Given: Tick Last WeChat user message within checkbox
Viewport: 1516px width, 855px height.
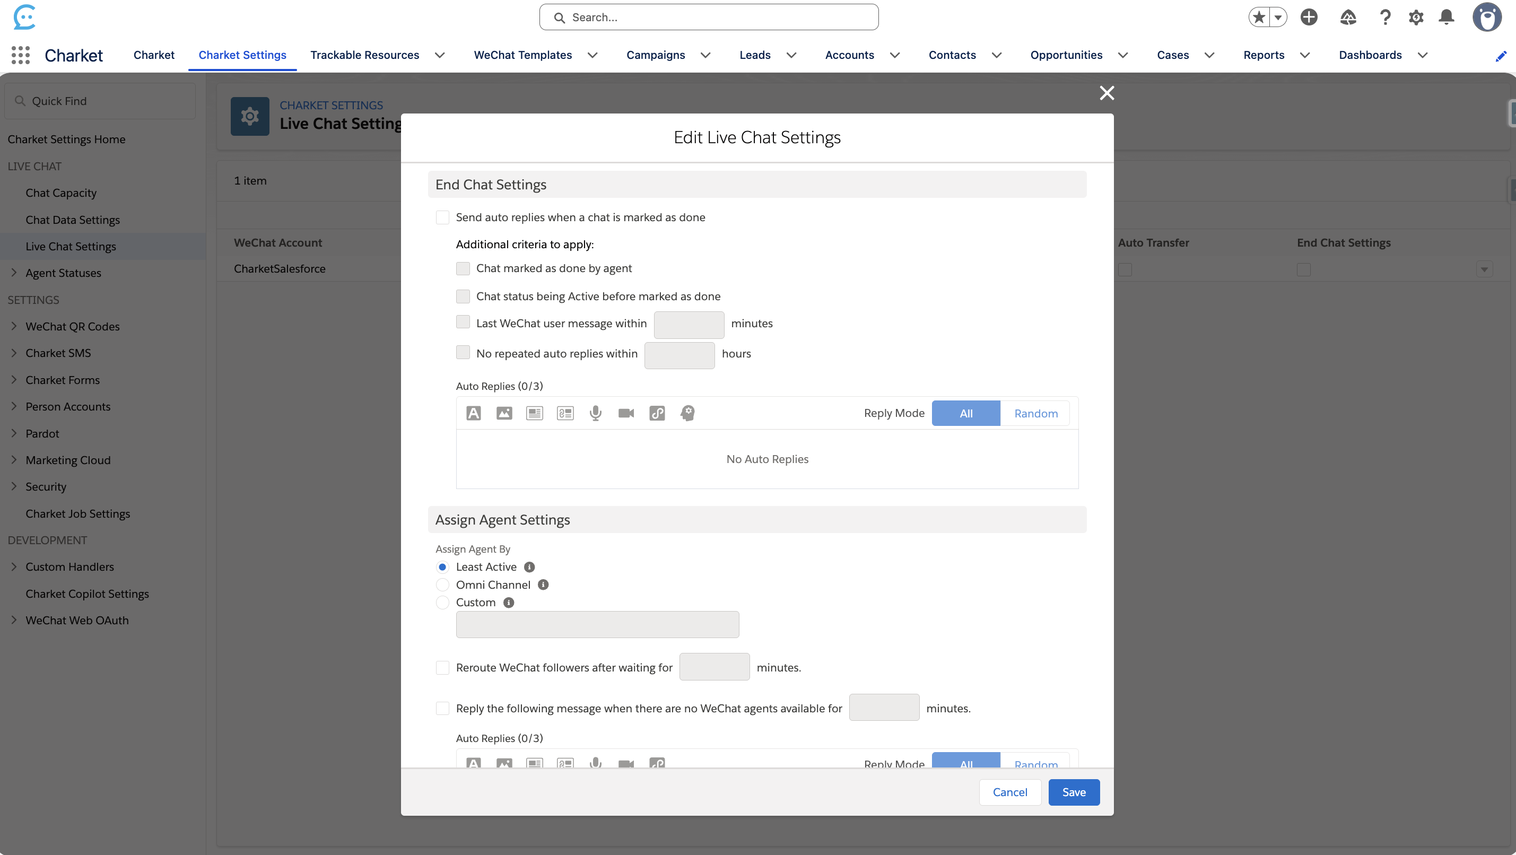Looking at the screenshot, I should [x=463, y=322].
